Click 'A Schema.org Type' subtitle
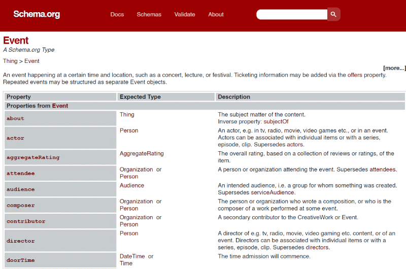Image resolution: width=406 pixels, height=269 pixels. pyautogui.click(x=29, y=50)
